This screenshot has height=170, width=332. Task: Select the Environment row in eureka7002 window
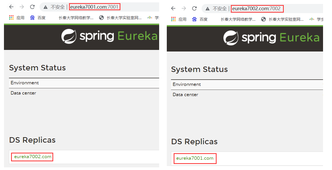tap(247, 85)
